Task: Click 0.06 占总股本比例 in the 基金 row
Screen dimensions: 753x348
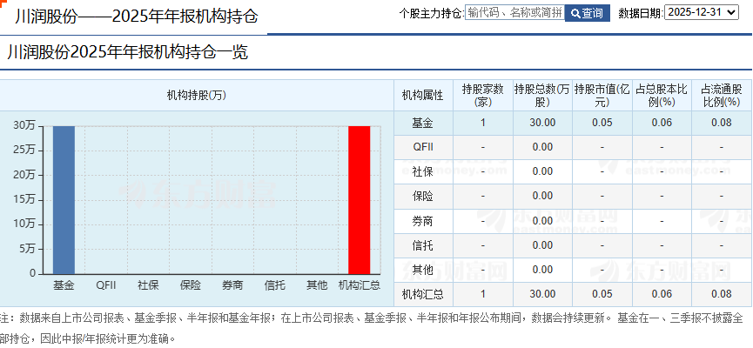Action: coord(662,123)
